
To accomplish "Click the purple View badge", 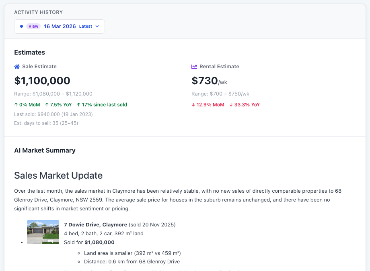I will click(33, 26).
